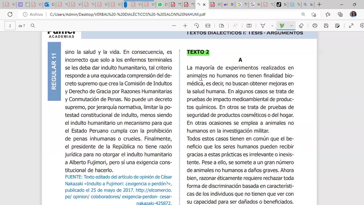Click the REGULAR 11 side label
This screenshot has width=364, height=205.
(x=54, y=71)
